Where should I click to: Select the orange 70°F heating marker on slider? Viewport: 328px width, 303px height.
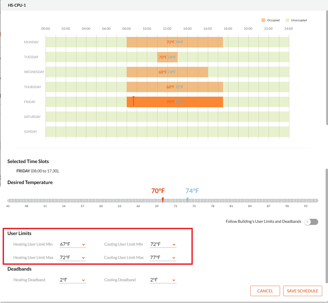(x=163, y=200)
